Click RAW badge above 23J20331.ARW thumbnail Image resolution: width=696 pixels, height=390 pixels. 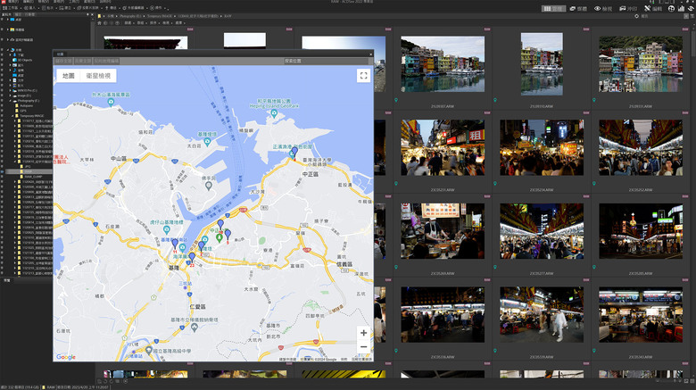coord(685,29)
